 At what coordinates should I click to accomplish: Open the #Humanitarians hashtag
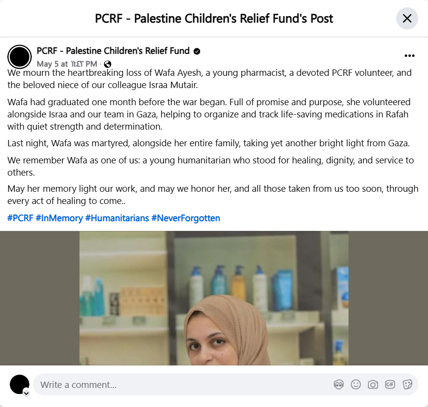117,218
